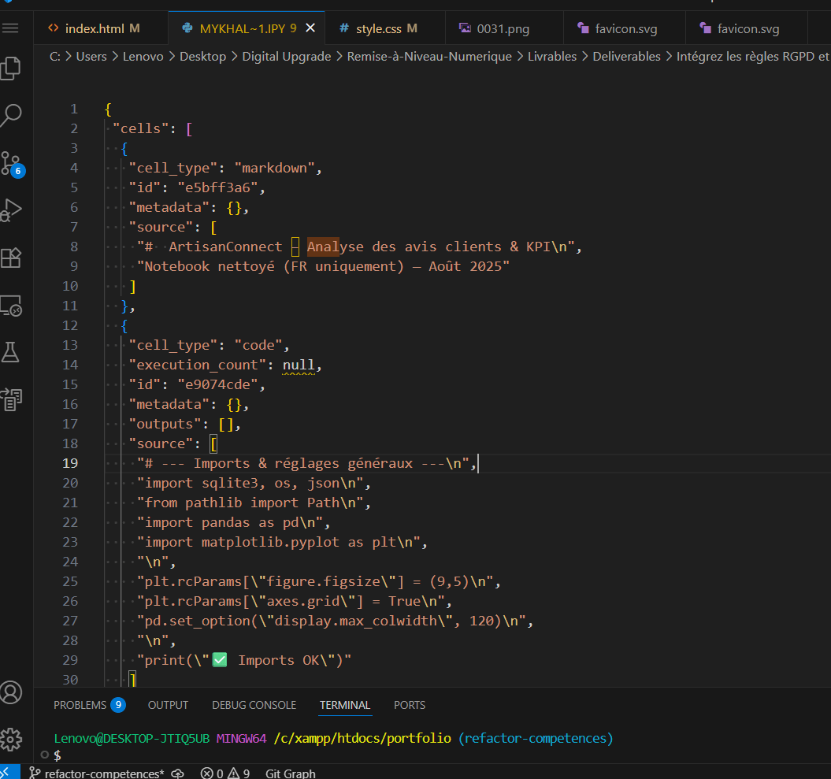Viewport: 831px width, 779px height.
Task: Open the Testing flask view
Action: pyautogui.click(x=10, y=352)
